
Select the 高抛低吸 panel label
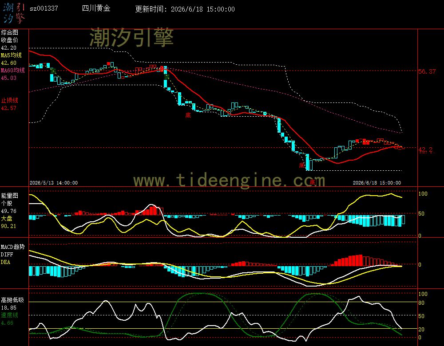click(x=12, y=300)
